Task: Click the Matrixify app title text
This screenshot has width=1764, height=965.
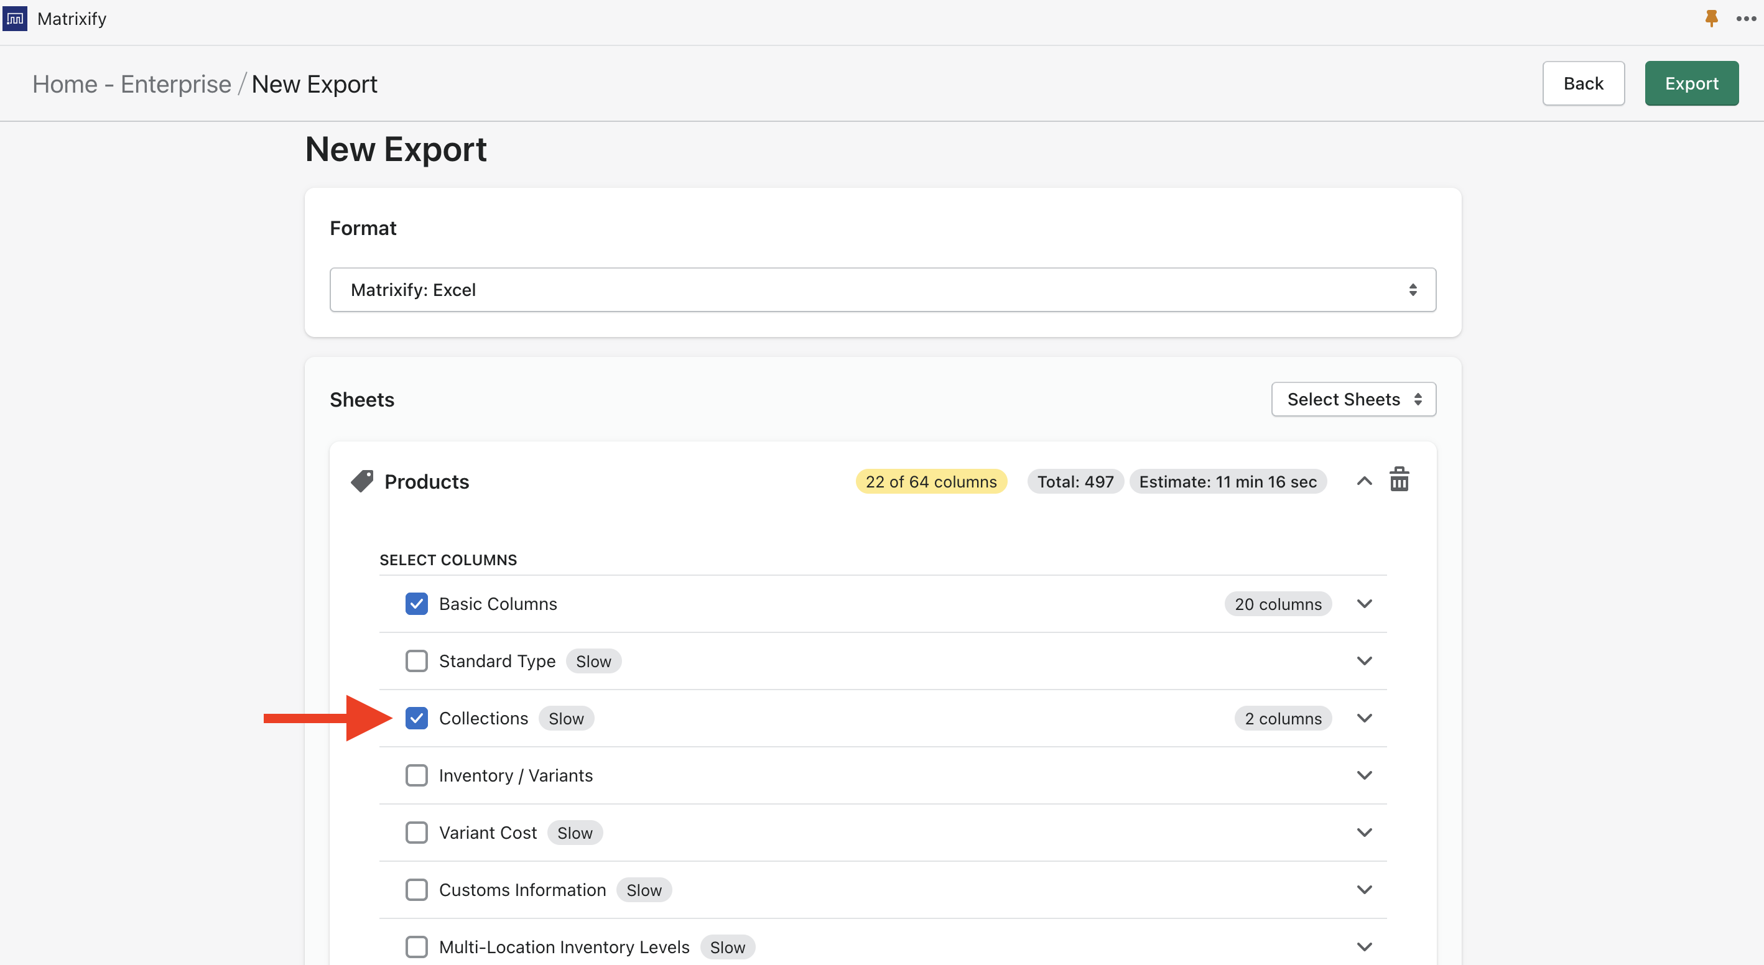Action: pos(72,19)
